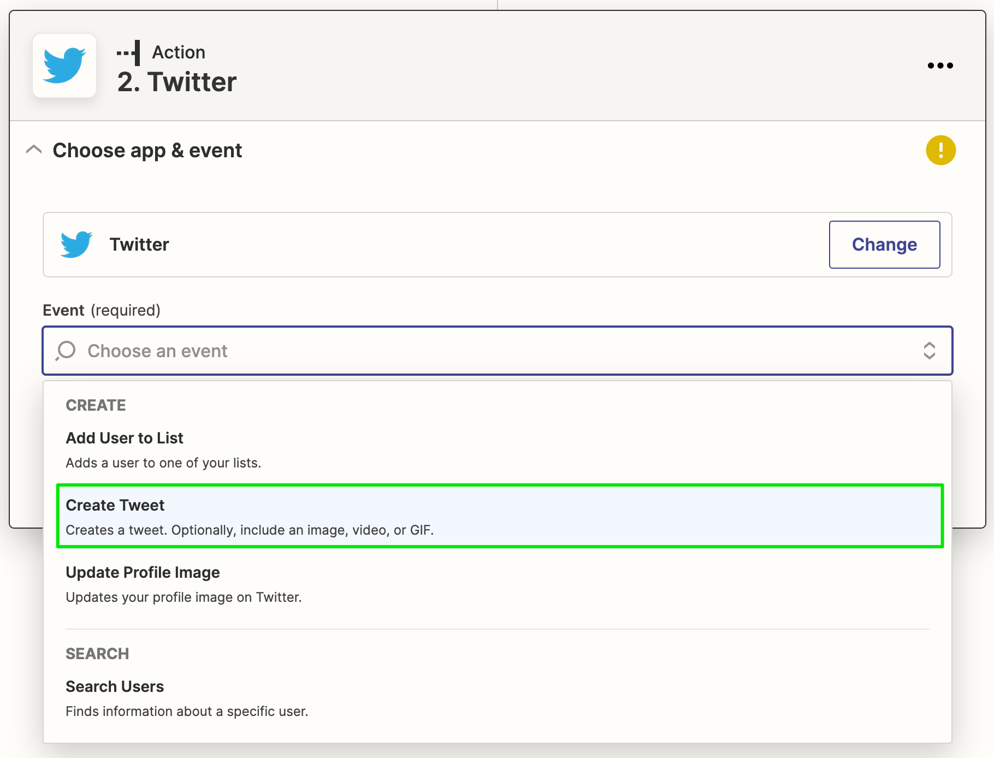The height and width of the screenshot is (758, 994).
Task: Click the large Twitter bird icon in header
Action: pos(64,66)
